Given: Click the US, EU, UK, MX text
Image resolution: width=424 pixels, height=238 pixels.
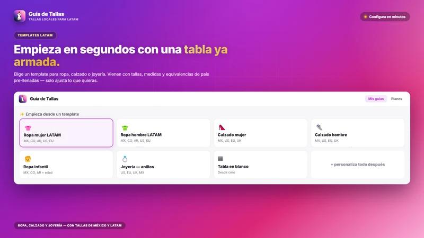Looking at the screenshot, I should click(132, 173).
